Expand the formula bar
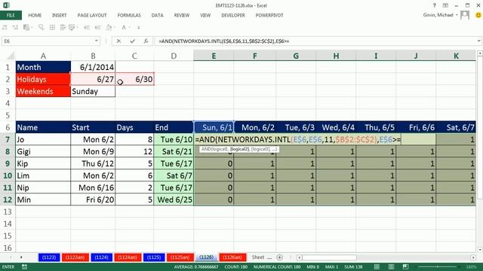The height and width of the screenshot is (271, 483). [x=479, y=41]
